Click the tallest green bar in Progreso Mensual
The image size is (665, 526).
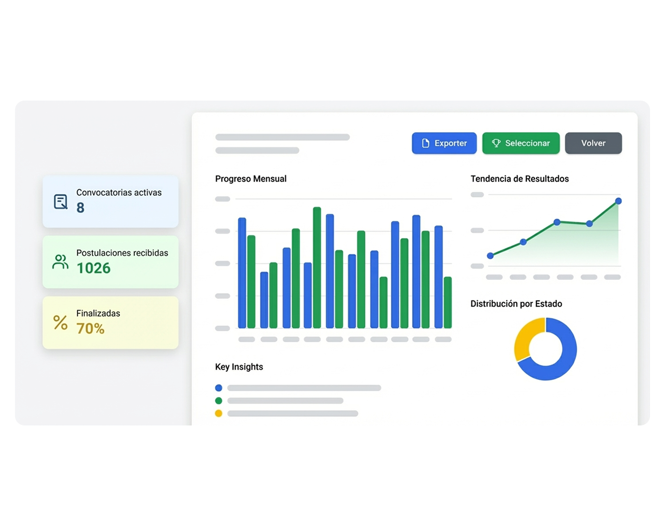[x=317, y=268]
